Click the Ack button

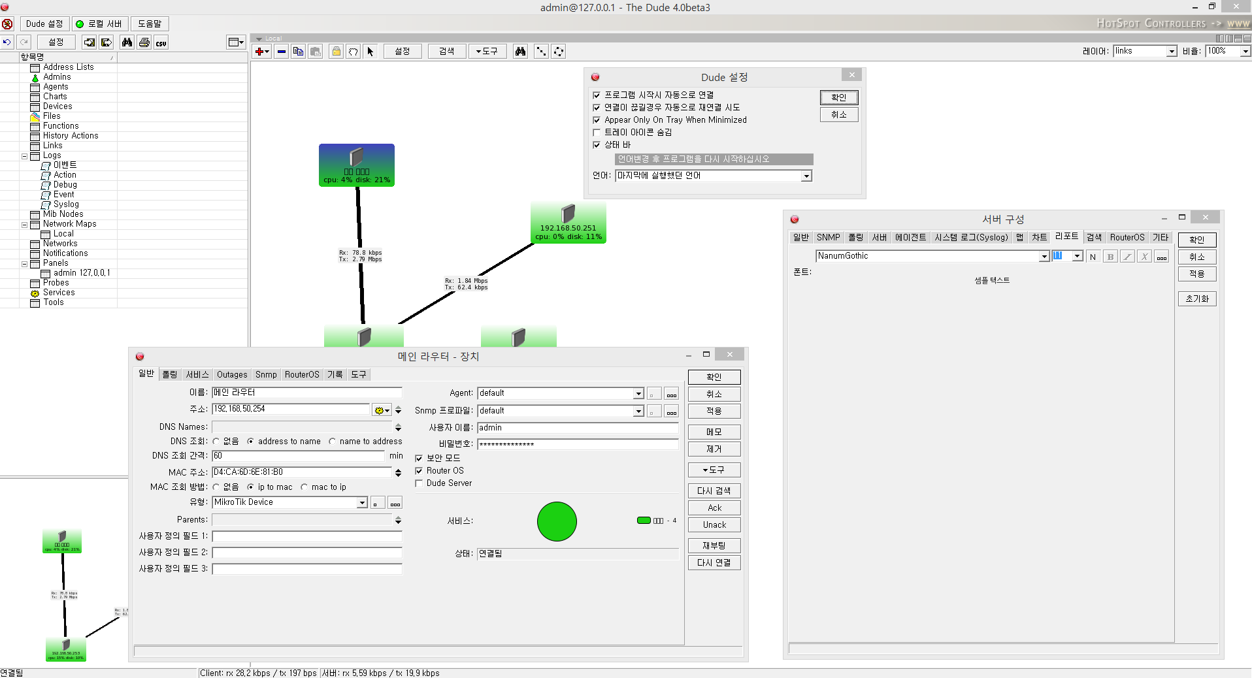coord(714,508)
